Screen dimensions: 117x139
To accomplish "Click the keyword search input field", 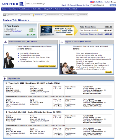I will coord(100,5).
